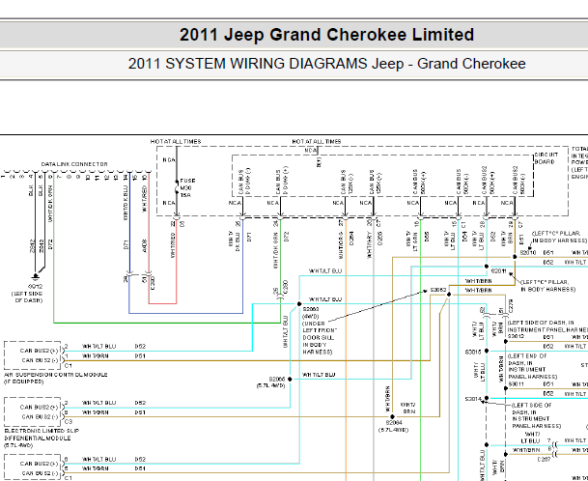Click the "AIR SUSPENSION CONTROL MODULE" label
The image size is (588, 481).
click(x=55, y=375)
